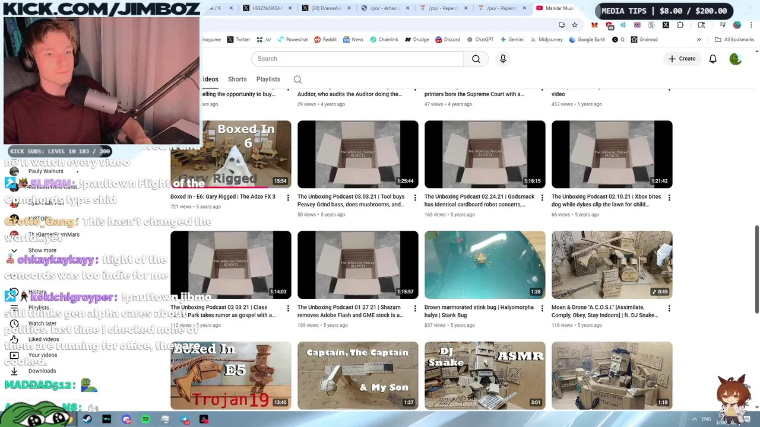Open Steam from the taskbar
Viewport: 760px width, 427px height.
(x=87, y=419)
